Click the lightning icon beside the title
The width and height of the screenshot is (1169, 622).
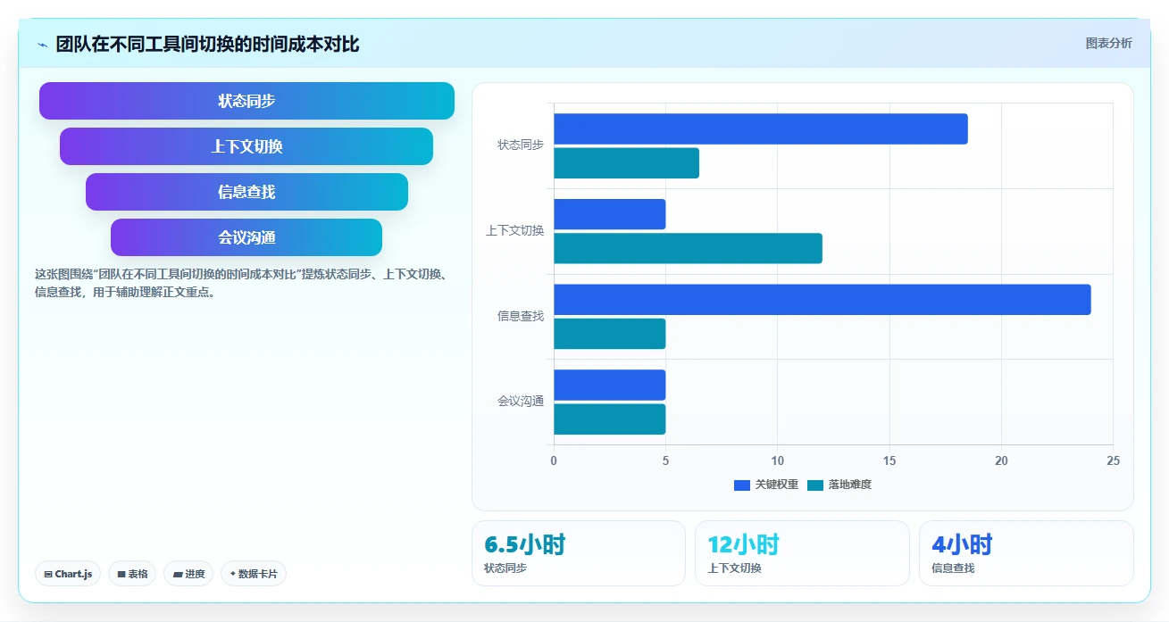point(42,45)
